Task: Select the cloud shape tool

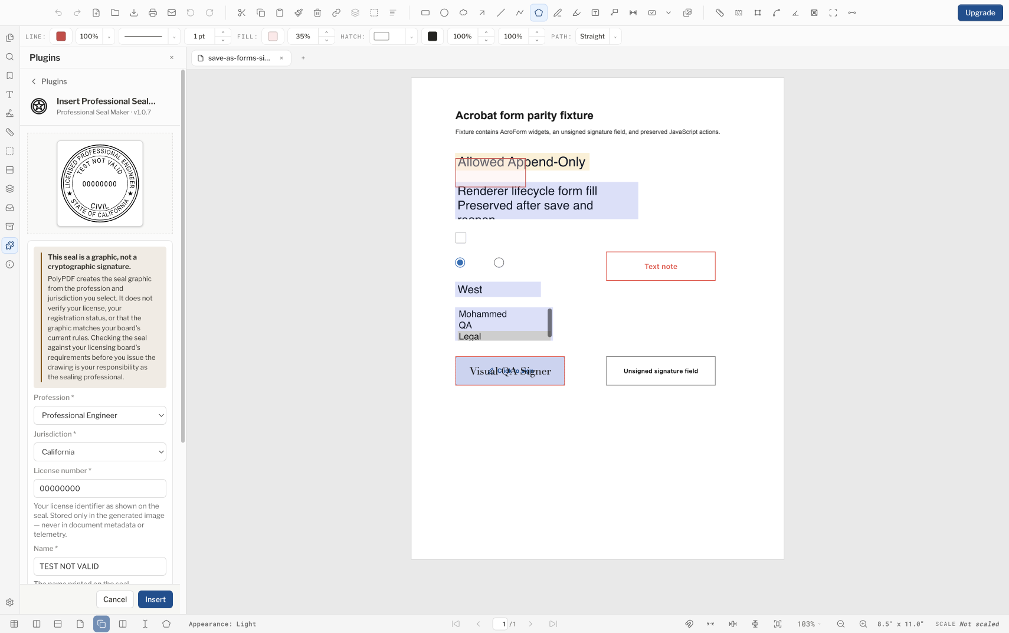Action: pos(463,12)
